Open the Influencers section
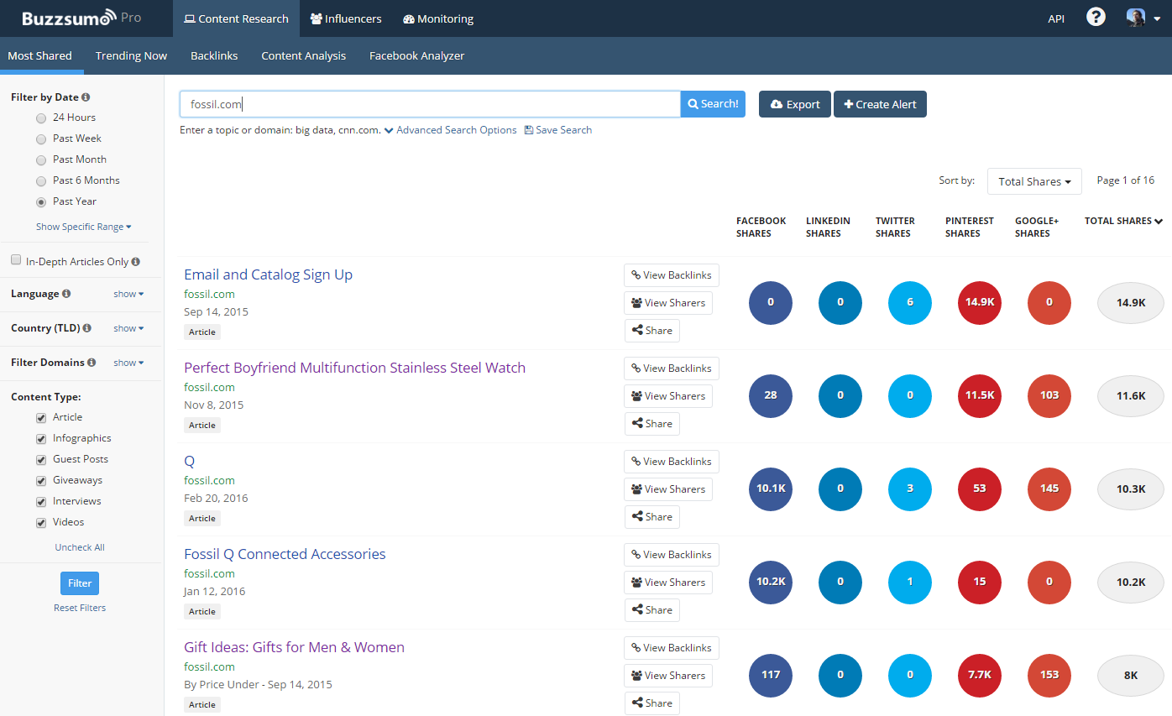 pyautogui.click(x=345, y=18)
